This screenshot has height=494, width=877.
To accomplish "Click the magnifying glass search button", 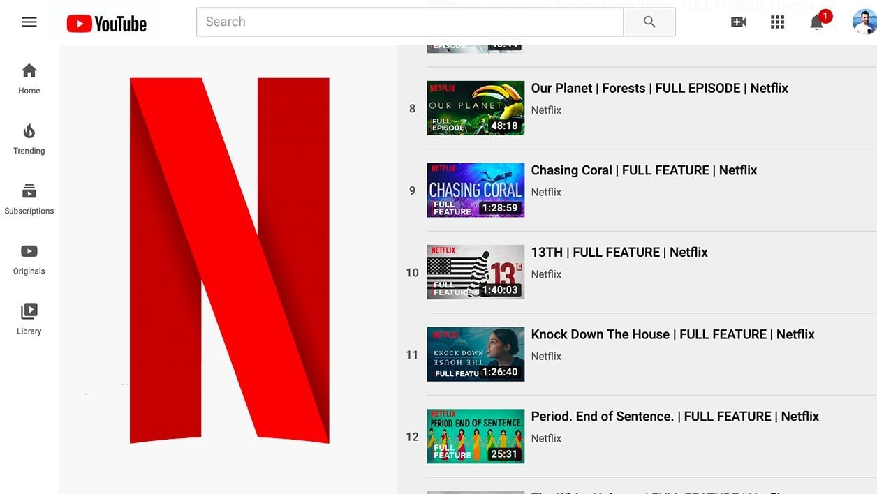I will (649, 22).
